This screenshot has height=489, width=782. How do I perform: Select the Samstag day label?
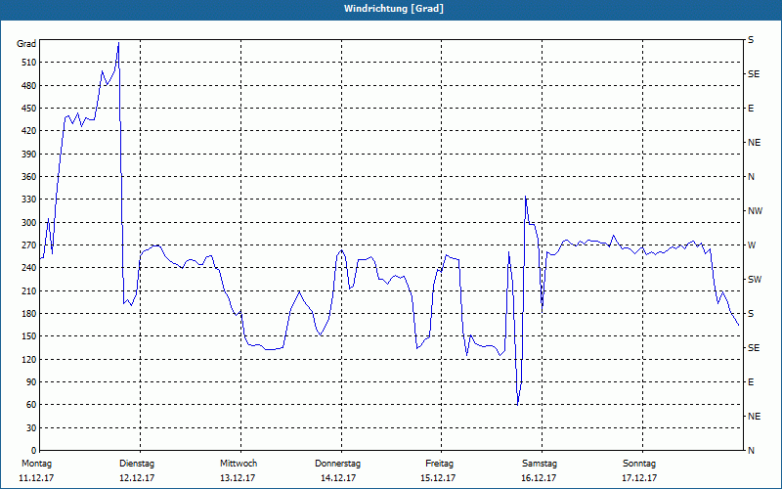pyautogui.click(x=540, y=464)
